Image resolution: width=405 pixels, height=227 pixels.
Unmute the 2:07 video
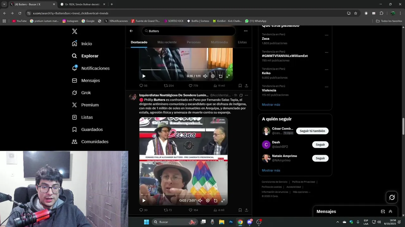[200, 201]
